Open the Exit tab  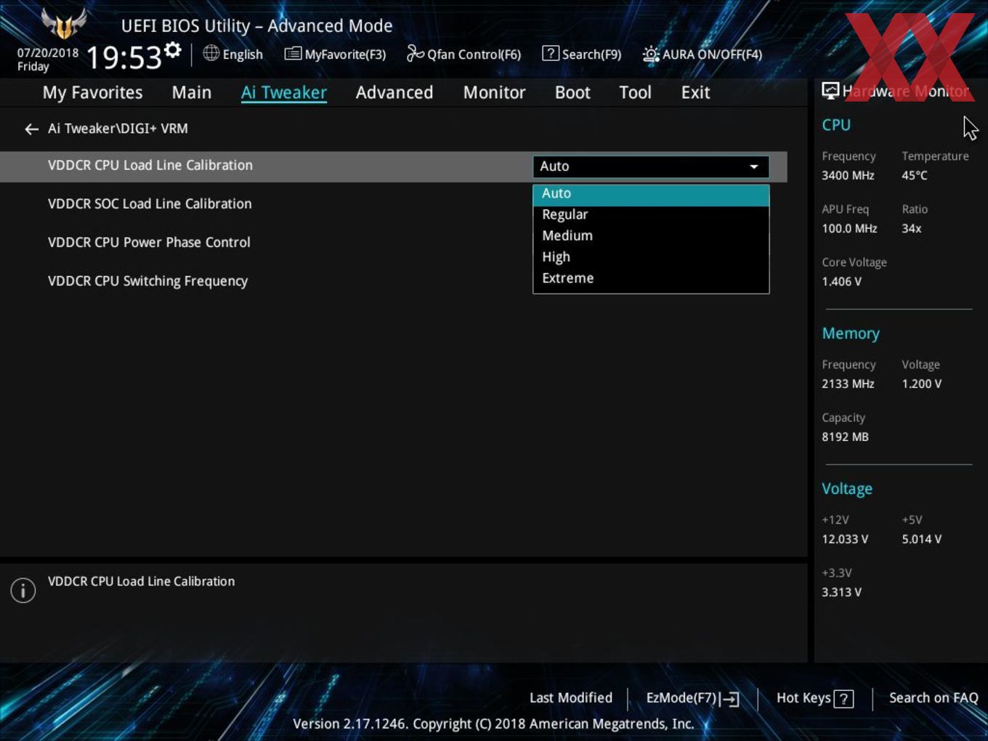(x=695, y=92)
